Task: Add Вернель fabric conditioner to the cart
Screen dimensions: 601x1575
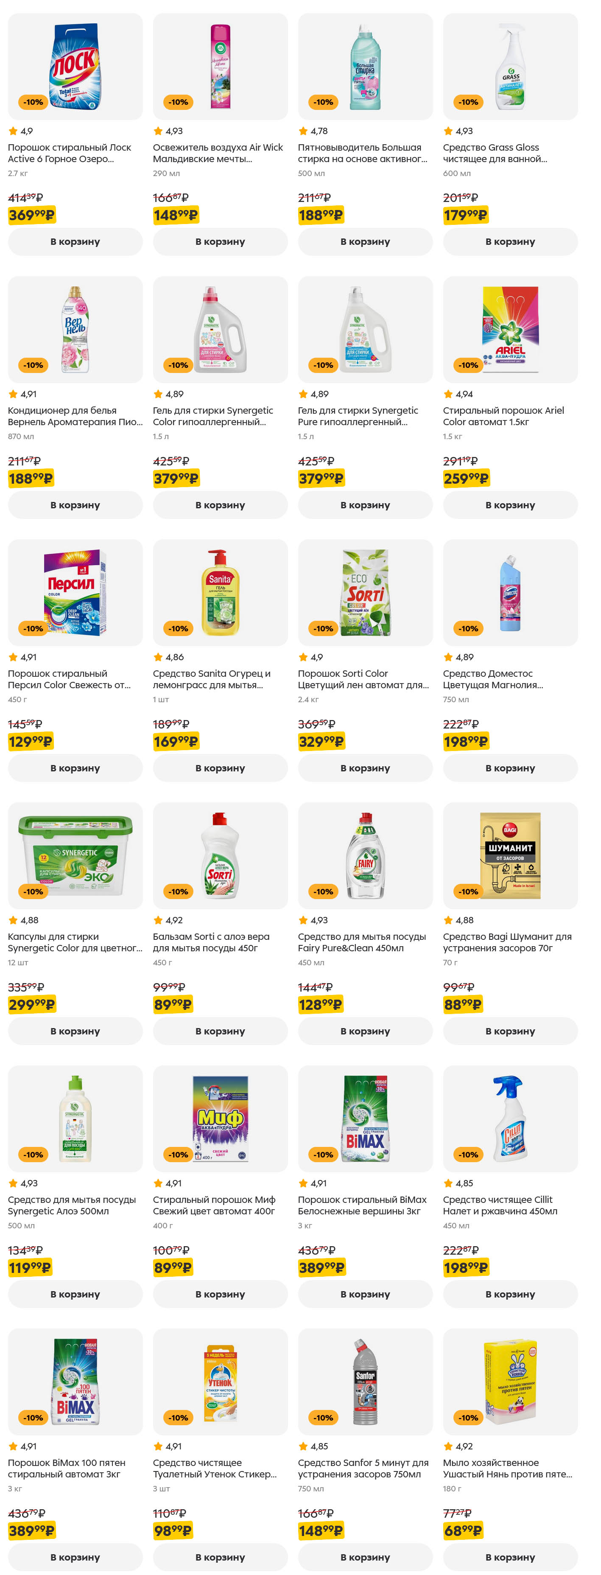Action: [75, 504]
